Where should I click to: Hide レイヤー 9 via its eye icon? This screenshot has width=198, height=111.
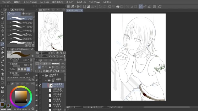pyautogui.click(x=37, y=85)
